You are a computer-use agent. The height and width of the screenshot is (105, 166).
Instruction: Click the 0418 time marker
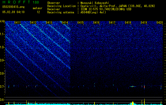point(128,23)
